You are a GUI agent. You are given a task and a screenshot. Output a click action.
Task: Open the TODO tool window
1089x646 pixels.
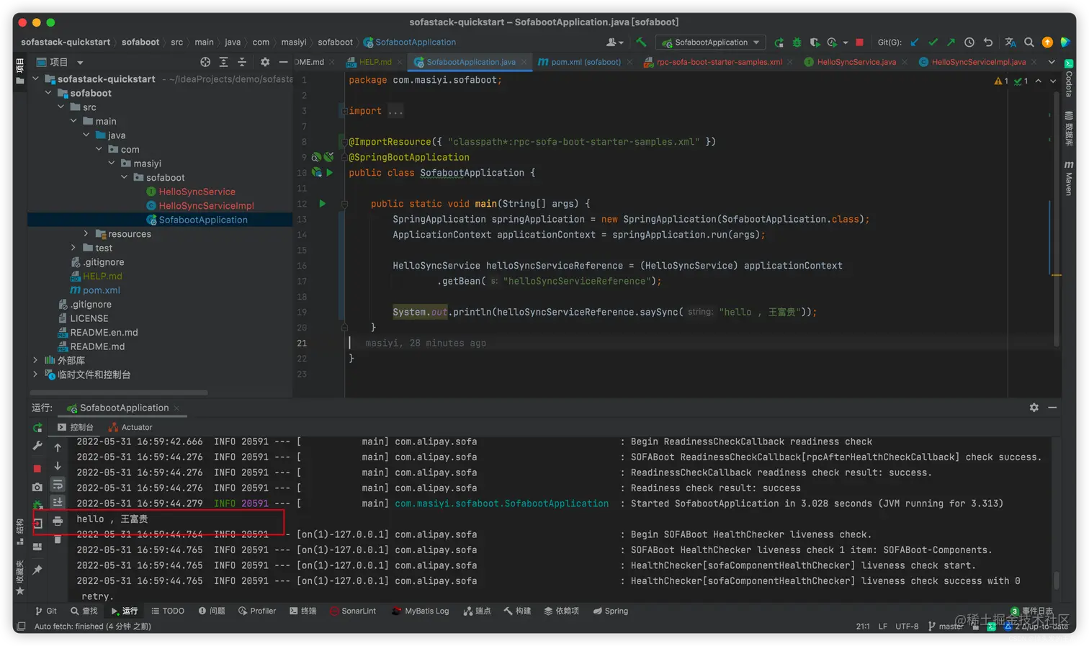[167, 611]
